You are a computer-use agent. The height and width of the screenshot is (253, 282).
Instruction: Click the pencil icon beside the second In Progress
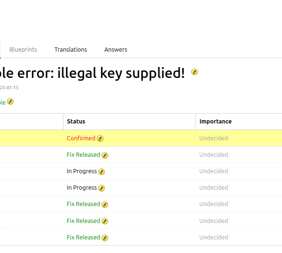coord(102,188)
